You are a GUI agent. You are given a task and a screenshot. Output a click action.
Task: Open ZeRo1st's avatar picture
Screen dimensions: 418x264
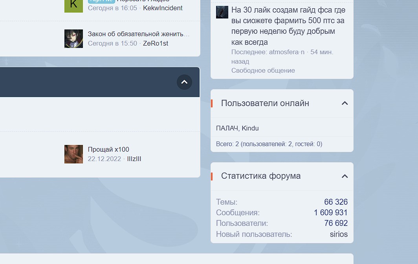click(73, 38)
